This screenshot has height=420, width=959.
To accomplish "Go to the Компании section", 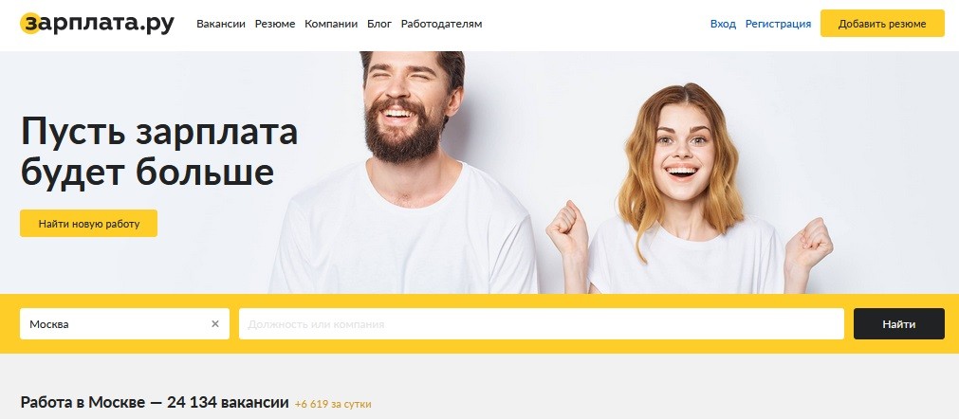I will 331,24.
